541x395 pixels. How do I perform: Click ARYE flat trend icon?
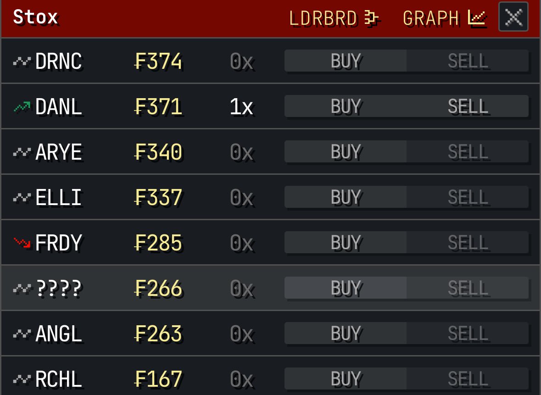[22, 152]
